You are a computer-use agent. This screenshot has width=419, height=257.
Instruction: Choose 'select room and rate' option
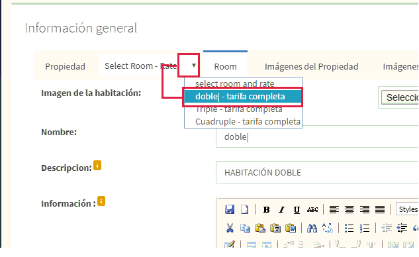(243, 83)
